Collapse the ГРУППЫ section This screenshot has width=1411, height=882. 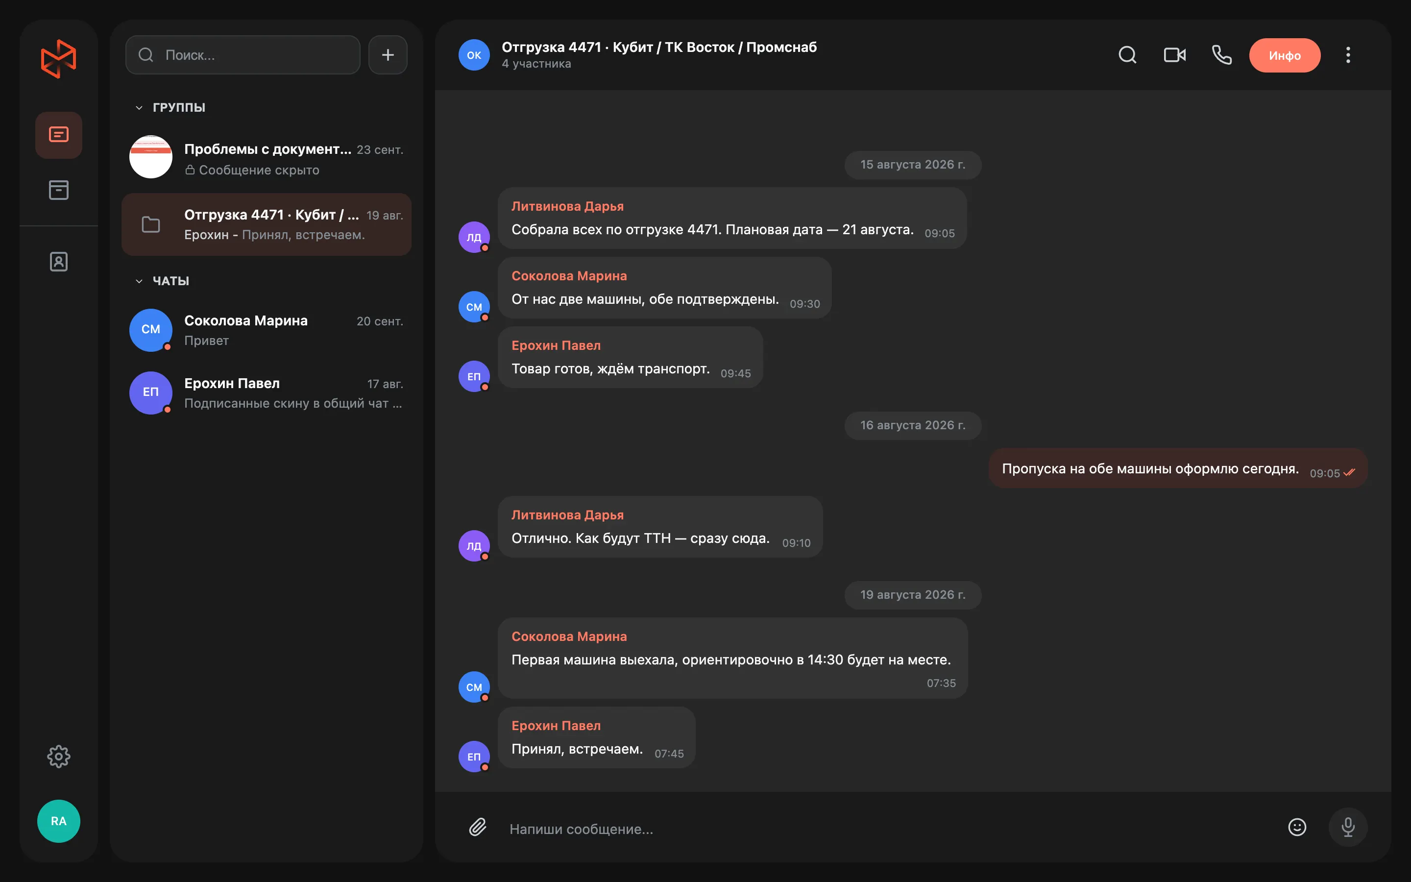tap(170, 107)
